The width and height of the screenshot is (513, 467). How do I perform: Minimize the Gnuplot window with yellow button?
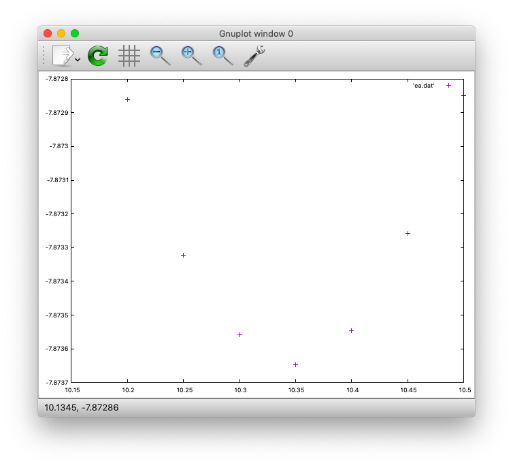pos(61,33)
